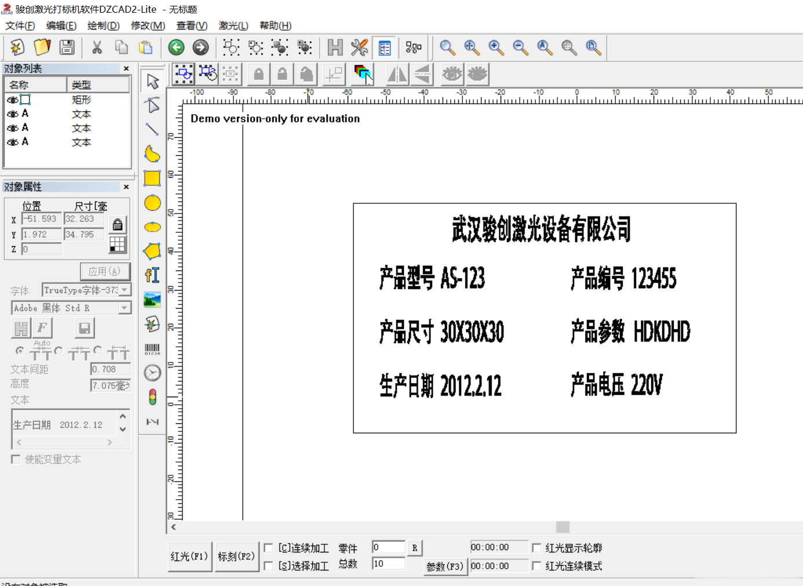The image size is (803, 586).
Task: Paste from clipboard with the Paste icon
Action: coord(146,47)
